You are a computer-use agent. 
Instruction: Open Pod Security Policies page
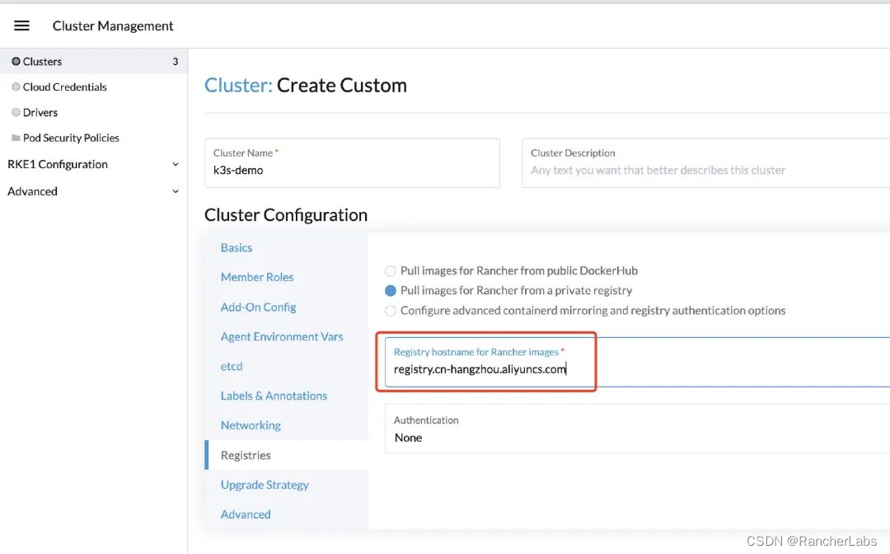(71, 138)
